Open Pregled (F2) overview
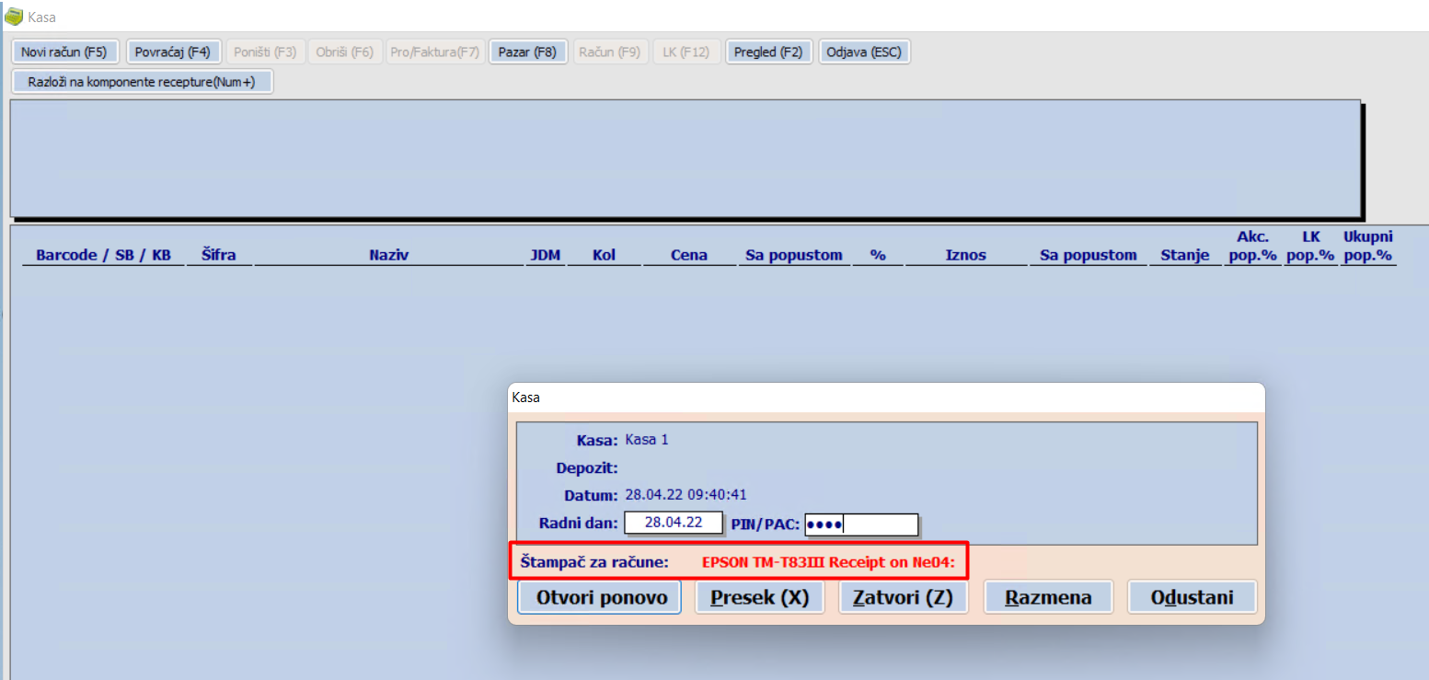This screenshot has height=680, width=1429. [x=768, y=52]
